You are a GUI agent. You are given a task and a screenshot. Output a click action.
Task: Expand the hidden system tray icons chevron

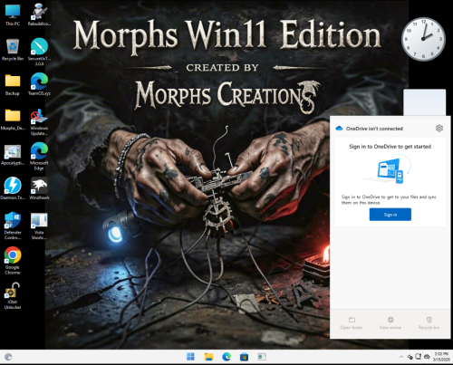pos(401,357)
